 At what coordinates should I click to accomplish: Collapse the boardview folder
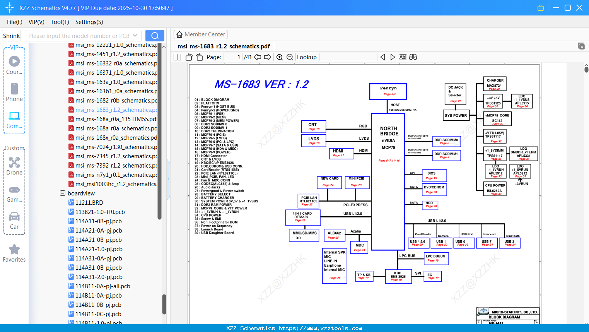click(x=63, y=193)
